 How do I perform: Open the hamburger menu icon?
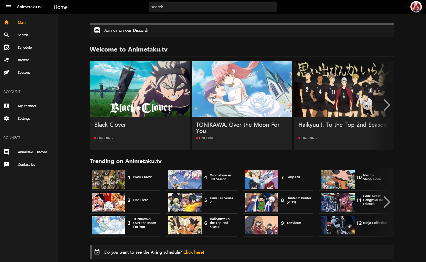(9, 7)
